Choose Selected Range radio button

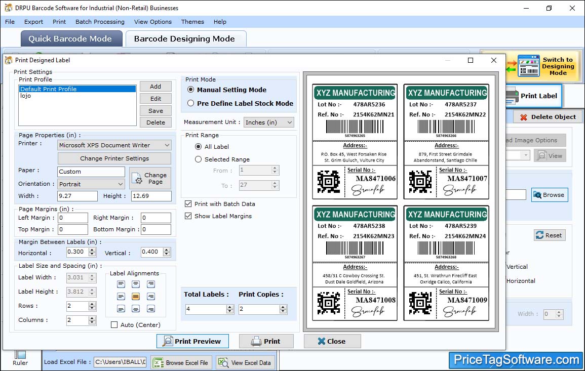tap(199, 159)
